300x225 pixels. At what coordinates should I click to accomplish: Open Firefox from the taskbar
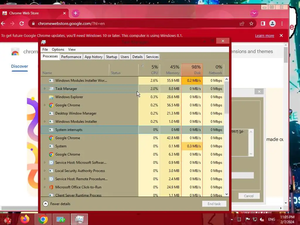coord(25,219)
